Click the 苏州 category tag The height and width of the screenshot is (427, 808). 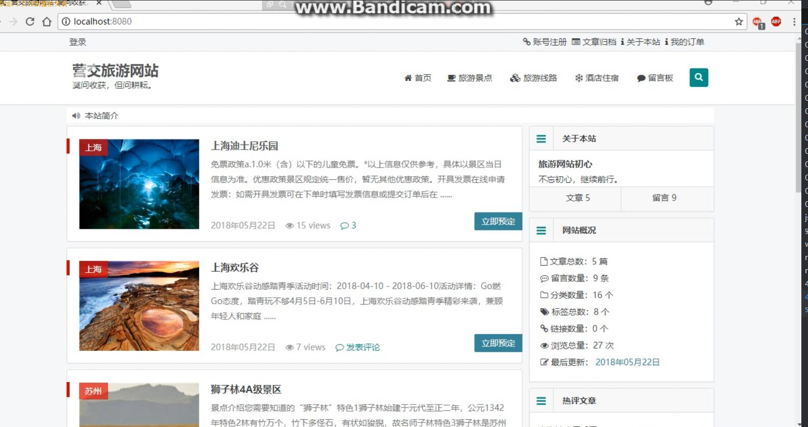[93, 391]
